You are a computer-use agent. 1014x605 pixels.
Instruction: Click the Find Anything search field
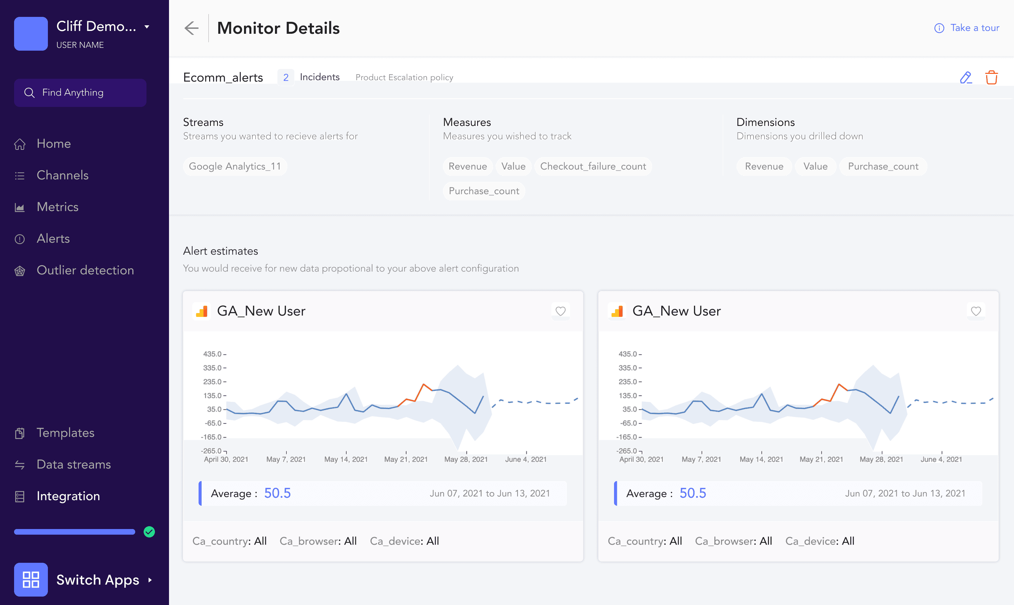pos(80,93)
